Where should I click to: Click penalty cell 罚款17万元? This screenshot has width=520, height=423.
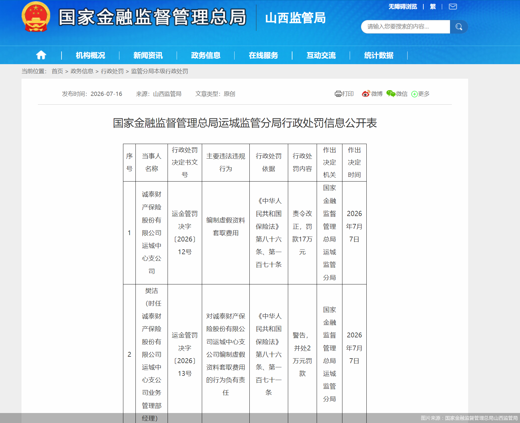(302, 233)
